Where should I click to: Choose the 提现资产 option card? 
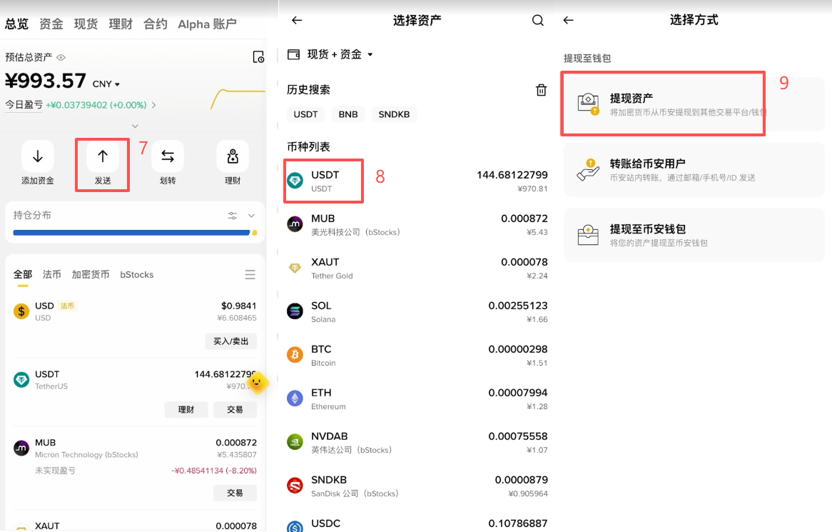click(694, 104)
